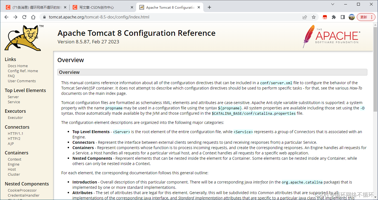Open the tab search dropdown arrow
Screen dimensions: 378x200
pyautogui.click(x=333, y=4)
